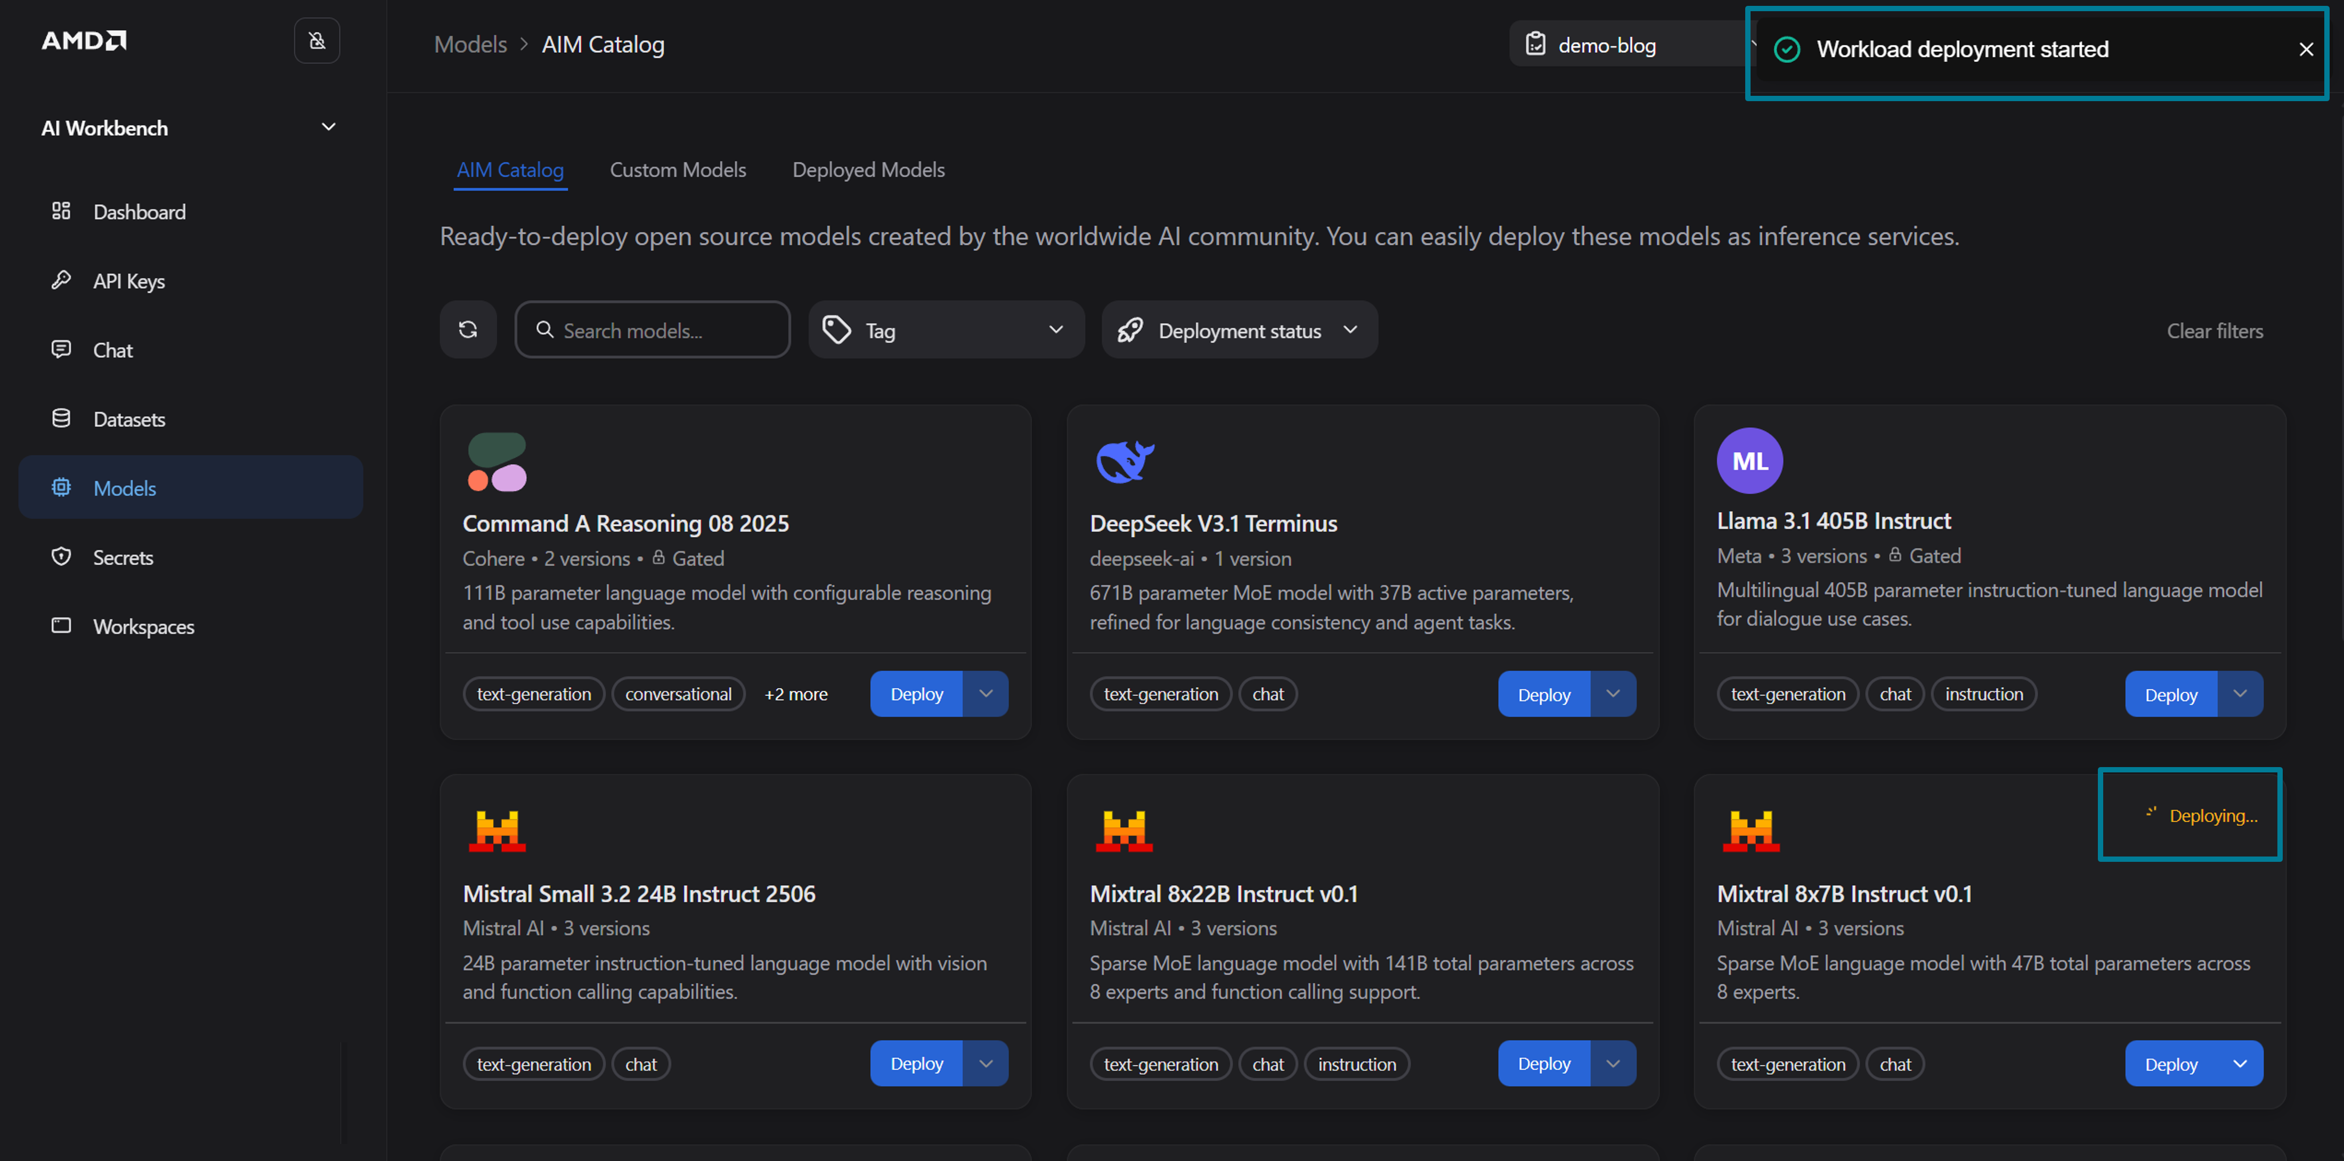
Task: Dismiss the Workload deployment started notification
Action: tap(2305, 50)
